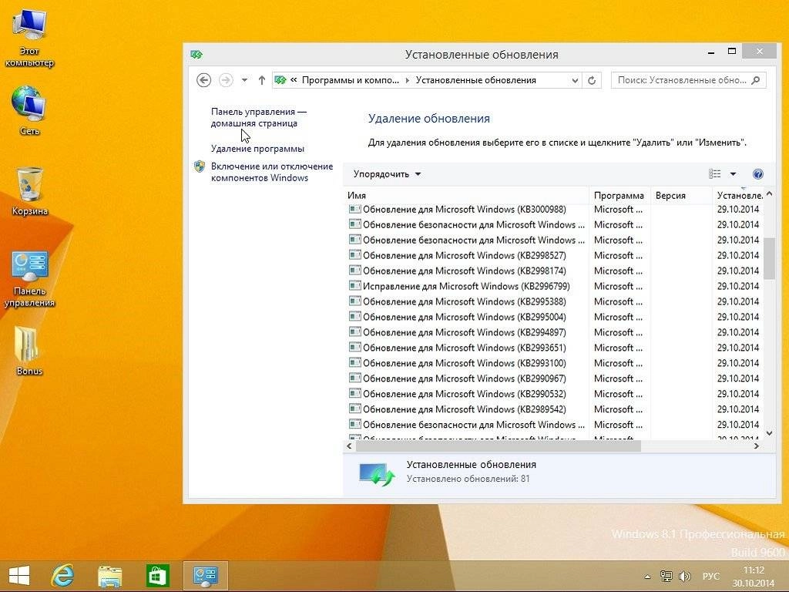Viewport: 789px width, 592px height.
Task: Click the scroll up arrow
Action: coord(769,193)
